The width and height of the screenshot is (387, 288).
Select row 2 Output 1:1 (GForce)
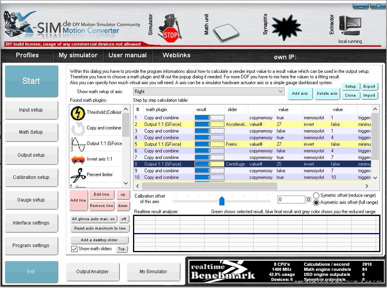pos(252,124)
